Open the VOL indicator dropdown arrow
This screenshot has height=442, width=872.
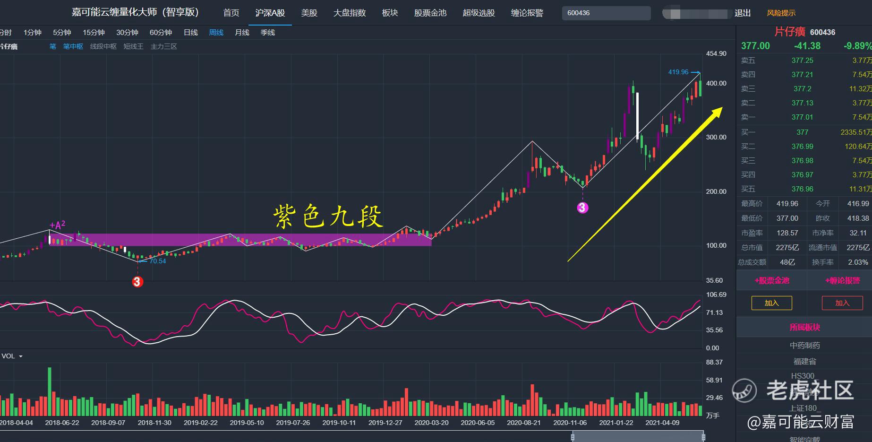click(x=20, y=356)
